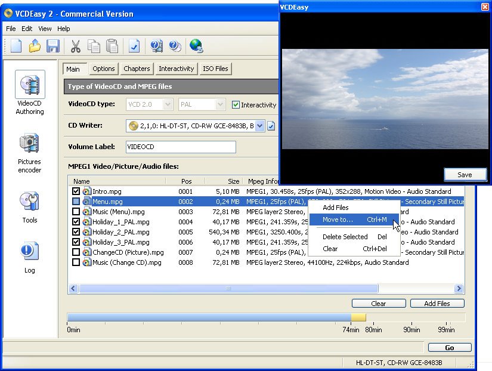Click the Paste clipboard icon

[x=112, y=46]
